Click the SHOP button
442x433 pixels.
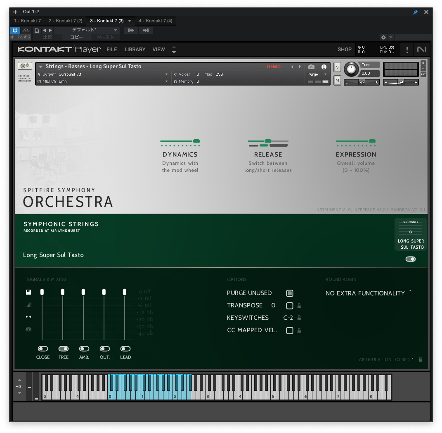[x=345, y=50]
